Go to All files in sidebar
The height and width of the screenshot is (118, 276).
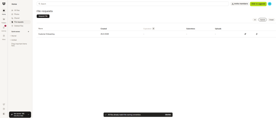click(x=17, y=10)
